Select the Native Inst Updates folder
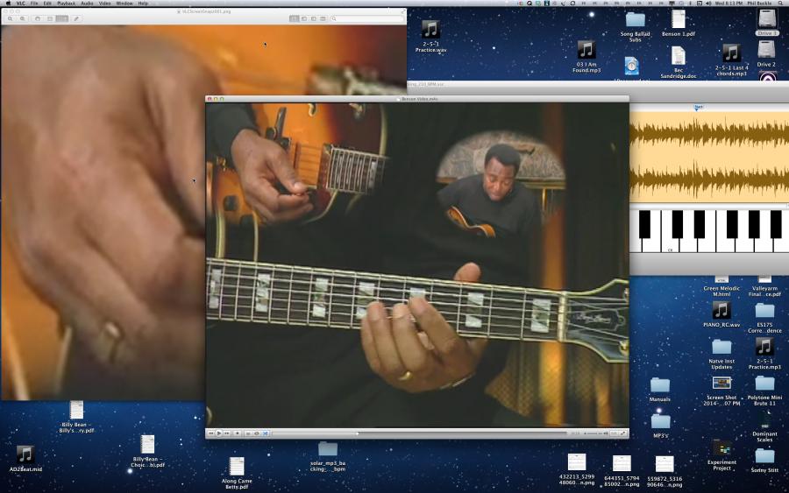 tap(721, 354)
